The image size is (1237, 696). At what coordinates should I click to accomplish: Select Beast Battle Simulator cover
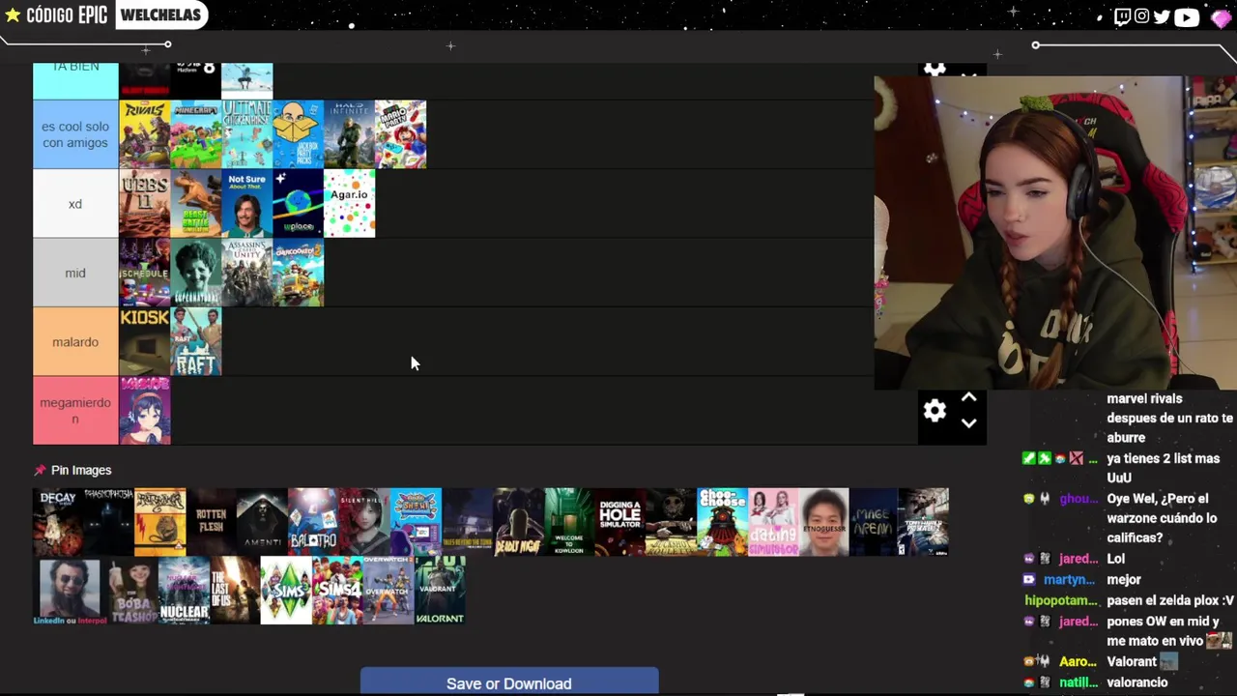pos(195,204)
